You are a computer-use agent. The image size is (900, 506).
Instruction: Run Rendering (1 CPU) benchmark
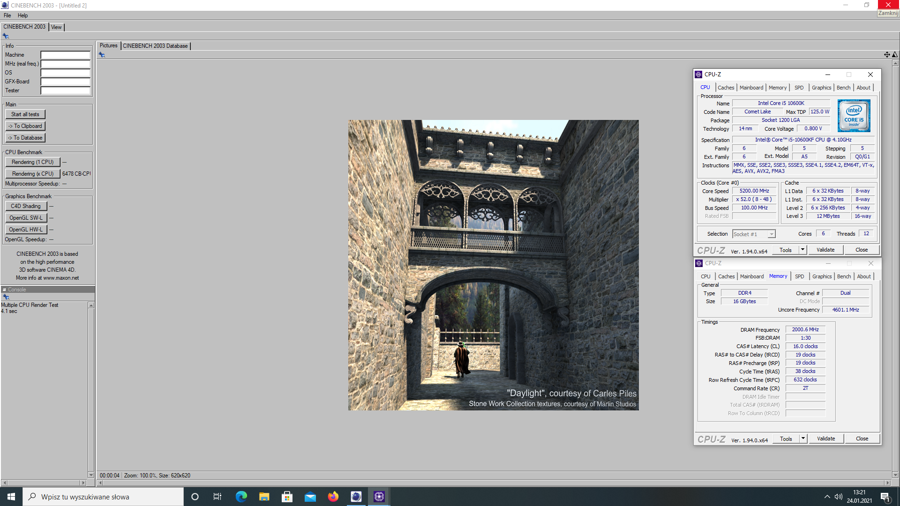(x=33, y=162)
